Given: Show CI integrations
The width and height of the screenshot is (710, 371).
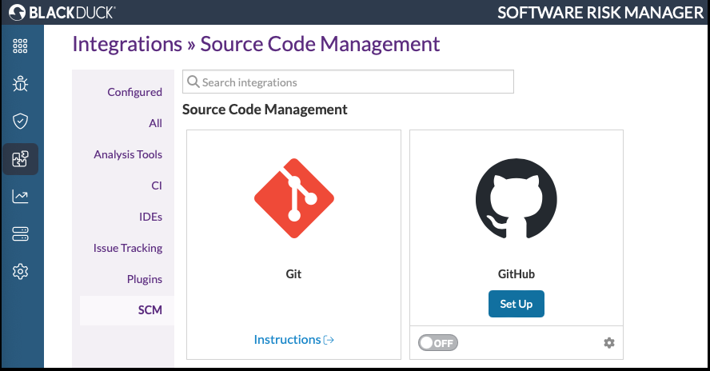Looking at the screenshot, I should pos(157,185).
